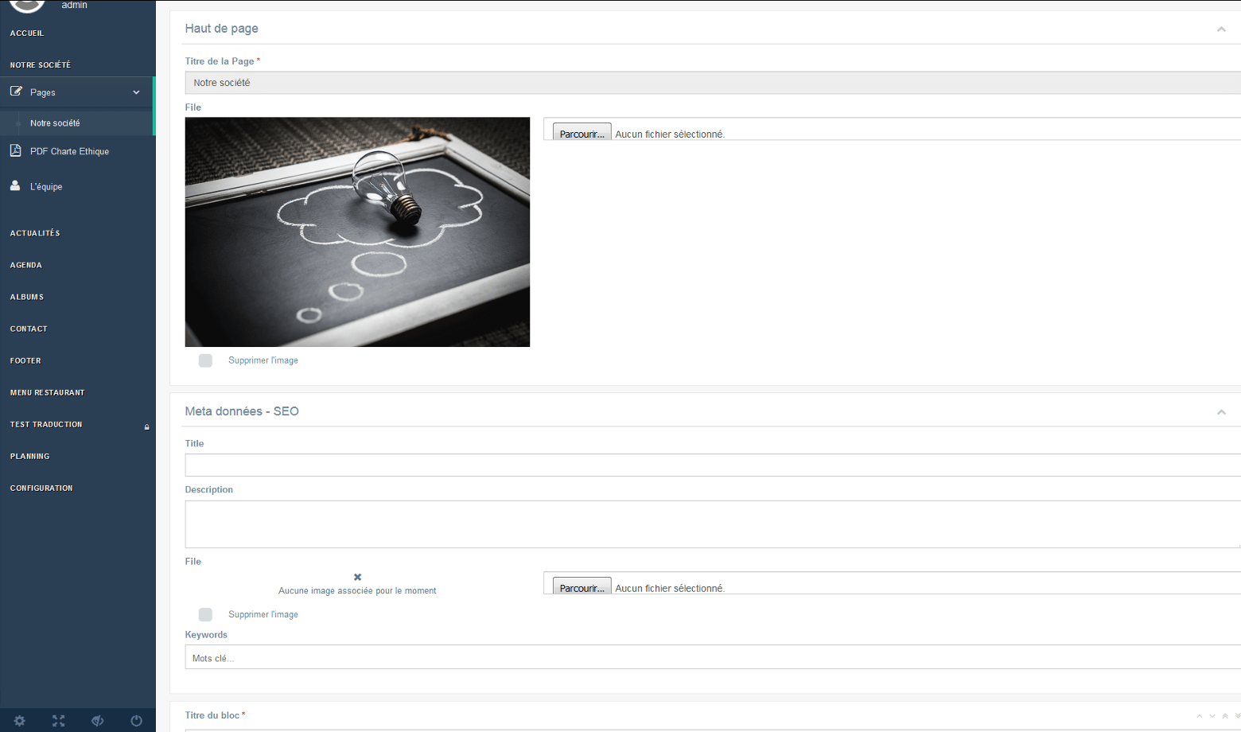Collapse the Haut de page panel

(x=1221, y=29)
